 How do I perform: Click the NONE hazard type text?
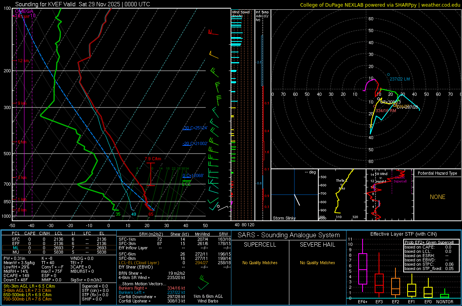(437, 197)
